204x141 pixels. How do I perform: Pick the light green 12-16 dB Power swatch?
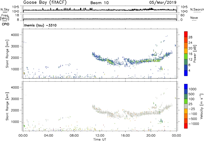(x=186, y=56)
